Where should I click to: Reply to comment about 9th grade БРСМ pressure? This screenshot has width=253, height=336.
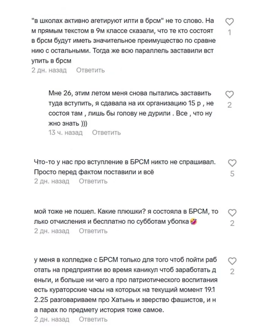click(90, 70)
